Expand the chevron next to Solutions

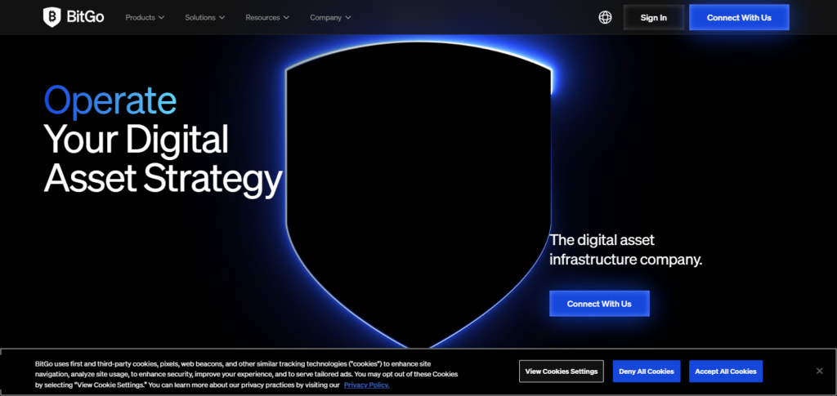tap(222, 17)
